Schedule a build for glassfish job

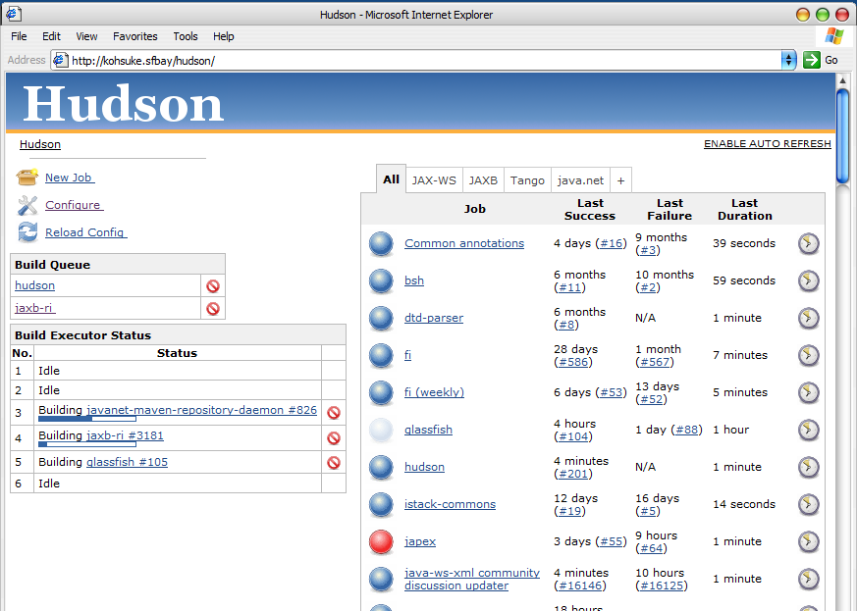pyautogui.click(x=808, y=430)
